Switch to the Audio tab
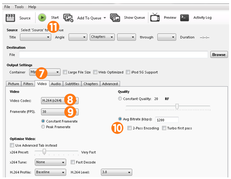Viewport: 231px width, 179px height. pyautogui.click(x=56, y=84)
